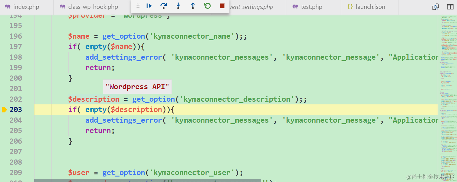Click the "Wordpress API" debug hover value
Screen dimensions: 457x182
click(x=137, y=87)
